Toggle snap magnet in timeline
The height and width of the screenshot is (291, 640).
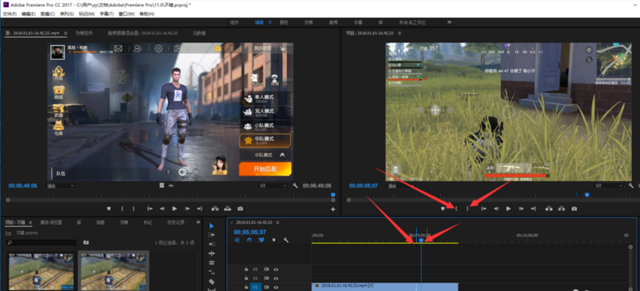[x=249, y=240]
